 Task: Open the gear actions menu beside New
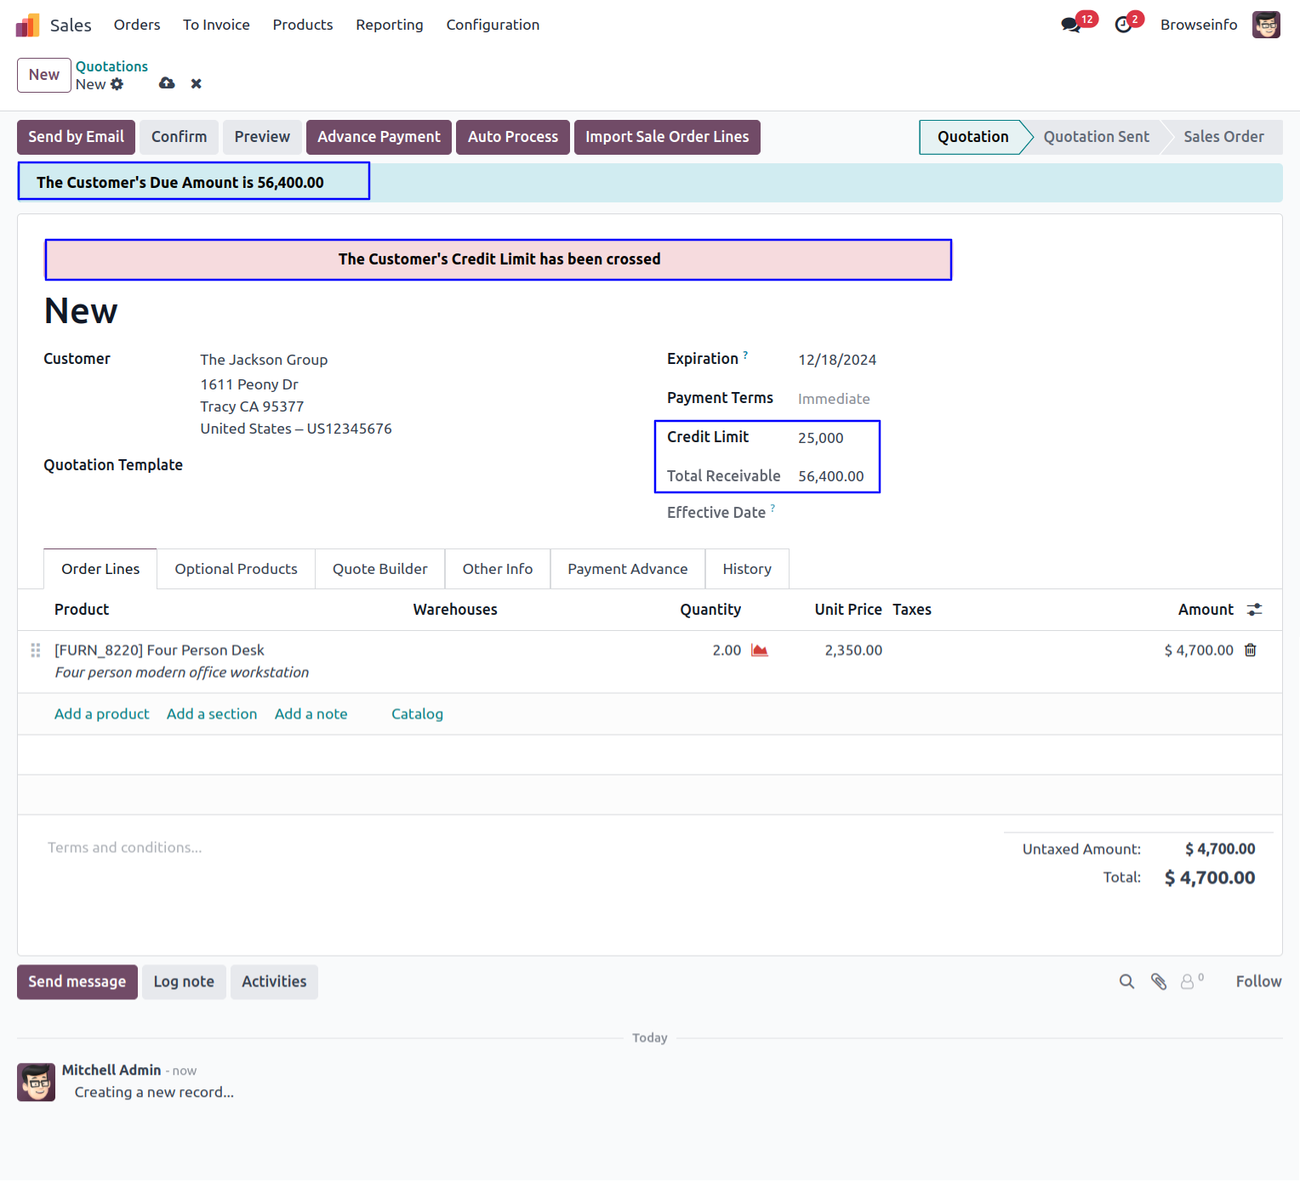pyautogui.click(x=117, y=84)
